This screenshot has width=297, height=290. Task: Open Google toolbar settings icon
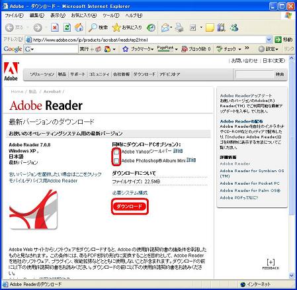click(261, 49)
